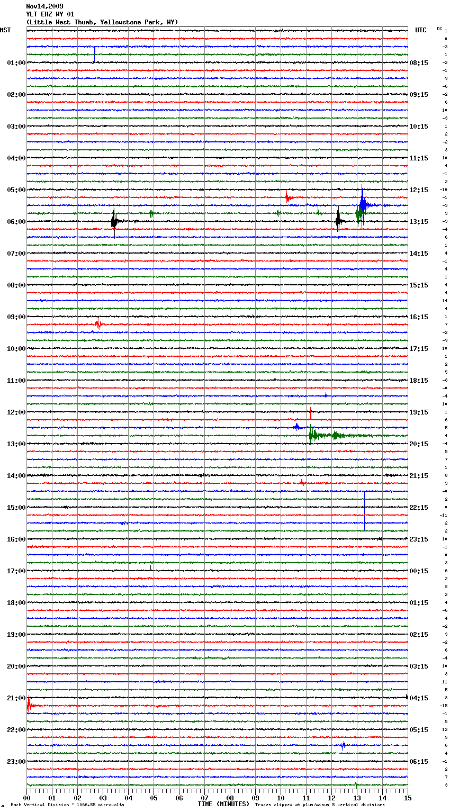Click the "12:15" UTC time label
Image resolution: width=450 pixels, height=812 pixels.
pos(419,190)
